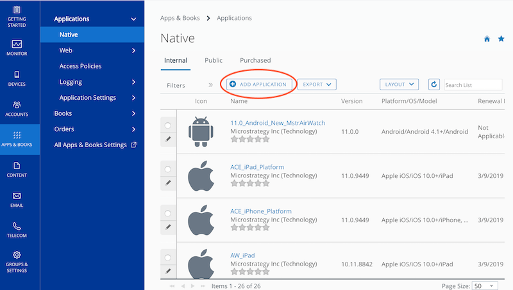The height and width of the screenshot is (290, 513).
Task: Switch to the Purchased tab
Action: tap(255, 60)
